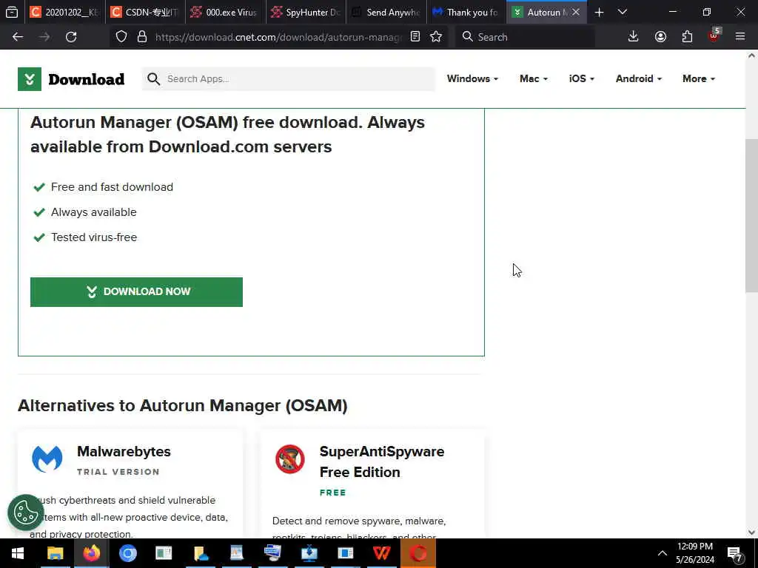This screenshot has width=758, height=568.
Task: Expand the More menu
Action: [x=699, y=78]
